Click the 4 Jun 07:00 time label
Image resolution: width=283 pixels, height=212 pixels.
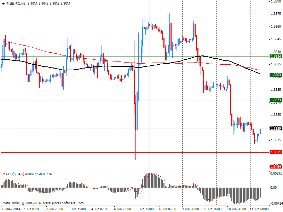(100, 209)
